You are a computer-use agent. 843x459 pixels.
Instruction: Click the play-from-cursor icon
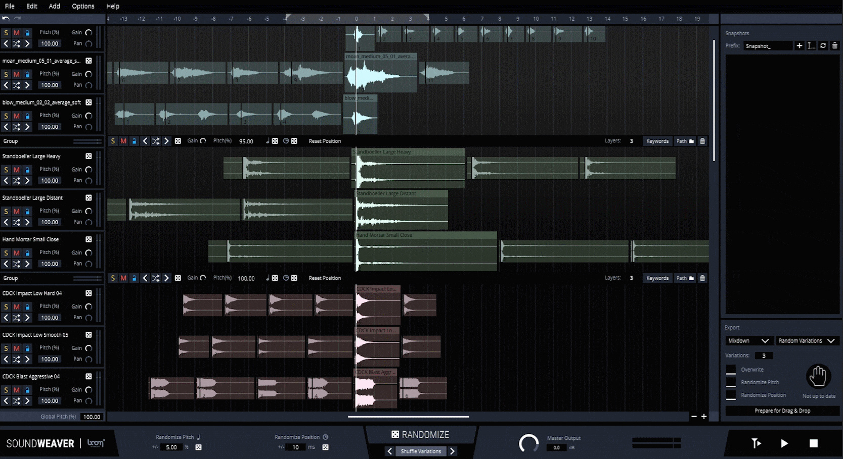[x=756, y=443]
